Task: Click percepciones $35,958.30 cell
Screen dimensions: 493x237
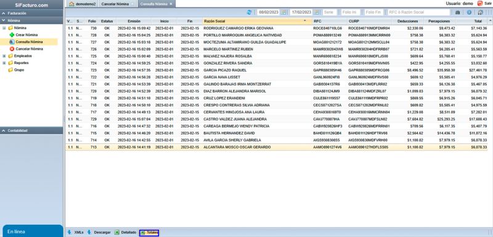Action: point(446,70)
